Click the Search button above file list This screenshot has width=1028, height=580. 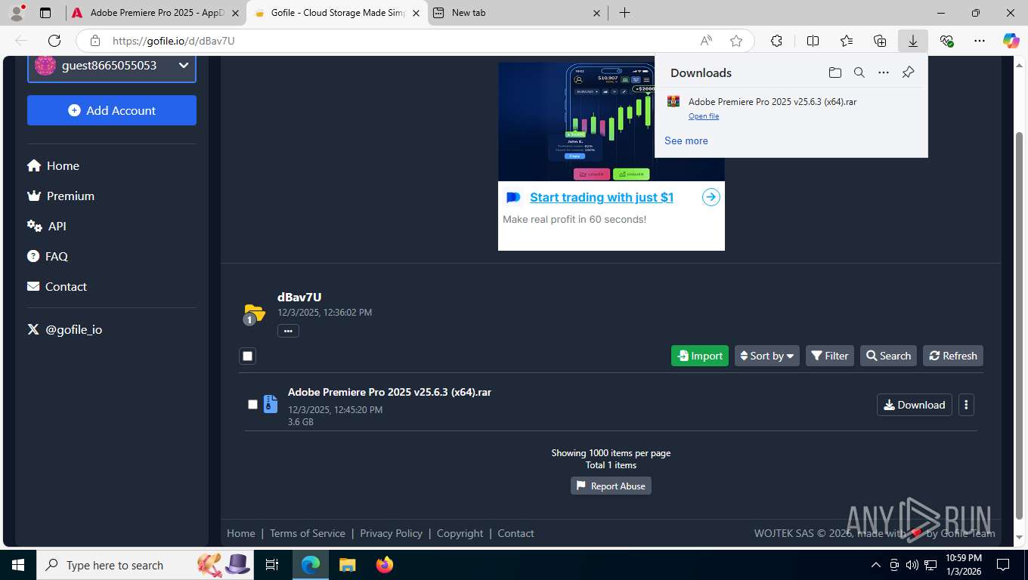888,356
